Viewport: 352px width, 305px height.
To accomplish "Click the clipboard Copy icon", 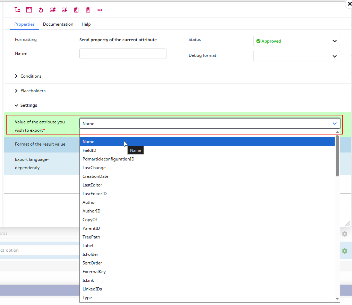I will pyautogui.click(x=76, y=10).
